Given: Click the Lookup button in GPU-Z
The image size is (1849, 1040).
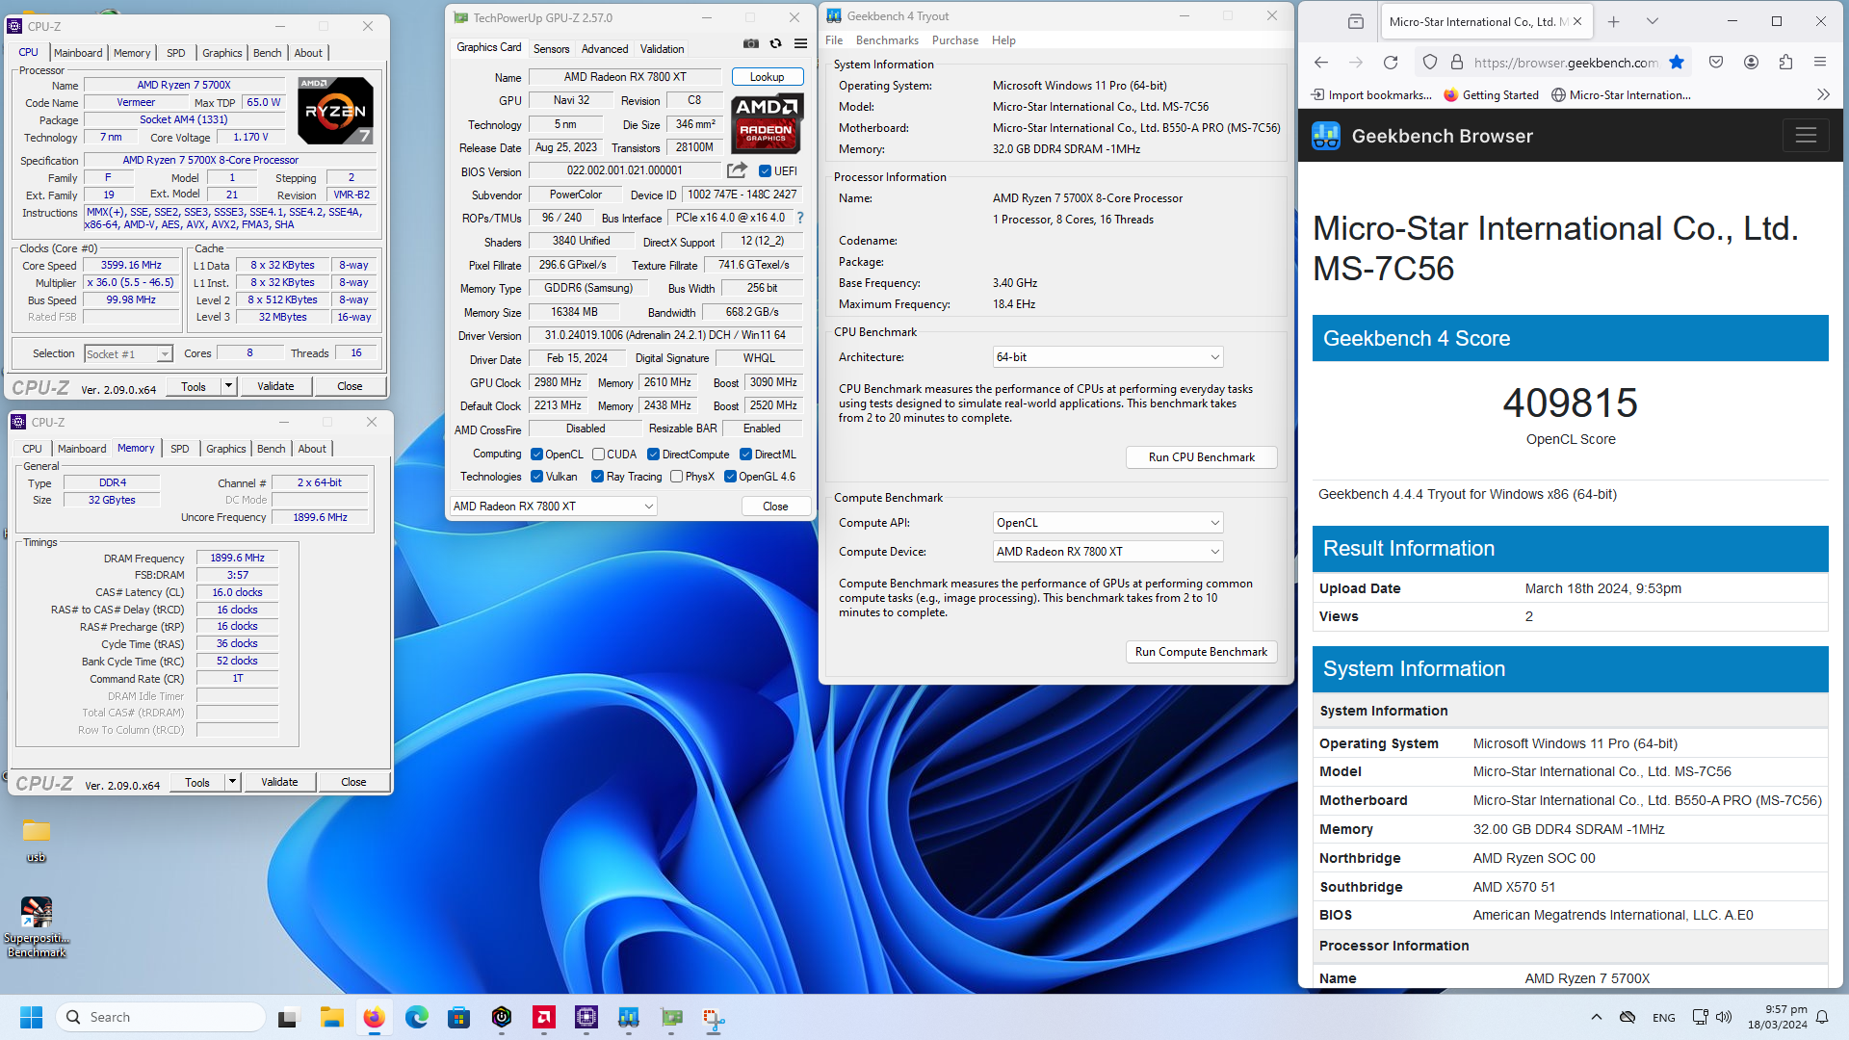Looking at the screenshot, I should coord(768,77).
